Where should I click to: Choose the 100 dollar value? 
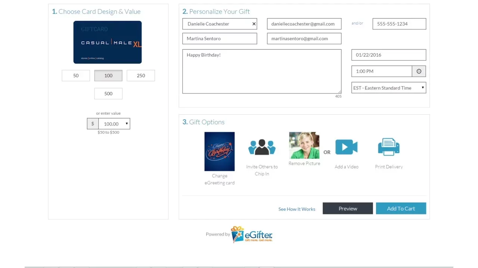pos(108,76)
